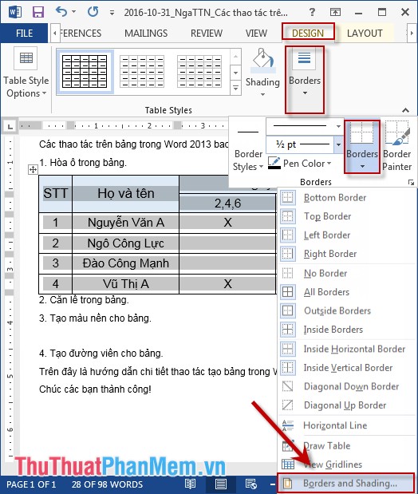Apply Left Border from the menu

tap(347, 235)
